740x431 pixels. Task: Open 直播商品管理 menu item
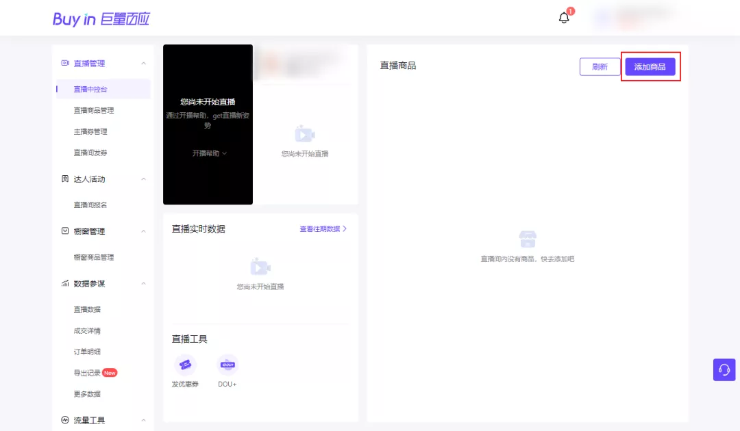coord(93,110)
